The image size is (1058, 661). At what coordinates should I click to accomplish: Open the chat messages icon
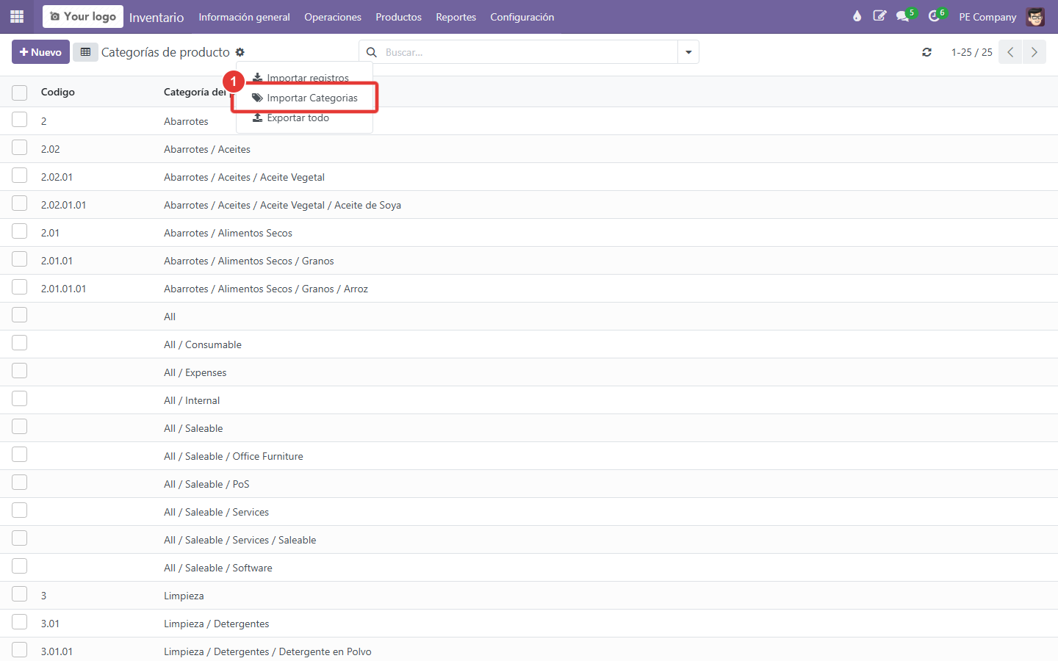(903, 16)
